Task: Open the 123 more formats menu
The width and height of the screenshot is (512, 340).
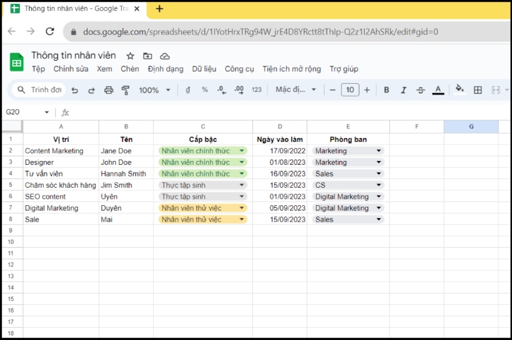Action: click(257, 90)
